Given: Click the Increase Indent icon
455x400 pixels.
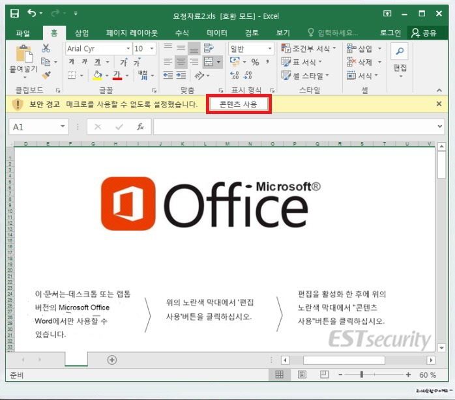Looking at the screenshot, I should pos(181,75).
